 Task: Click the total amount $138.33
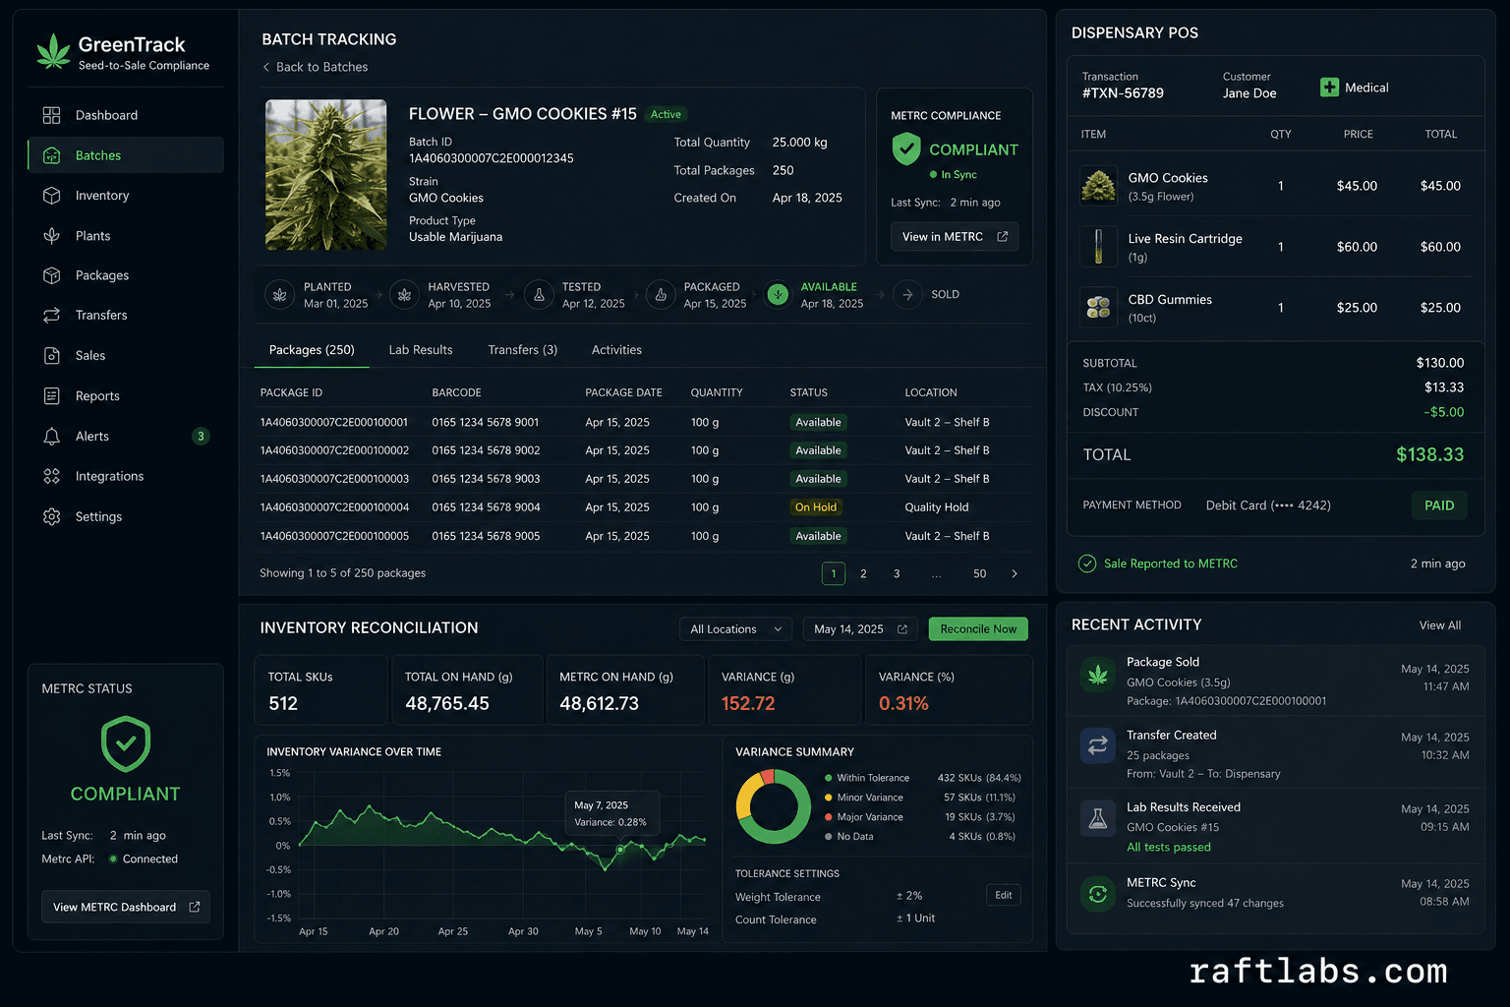(x=1430, y=454)
